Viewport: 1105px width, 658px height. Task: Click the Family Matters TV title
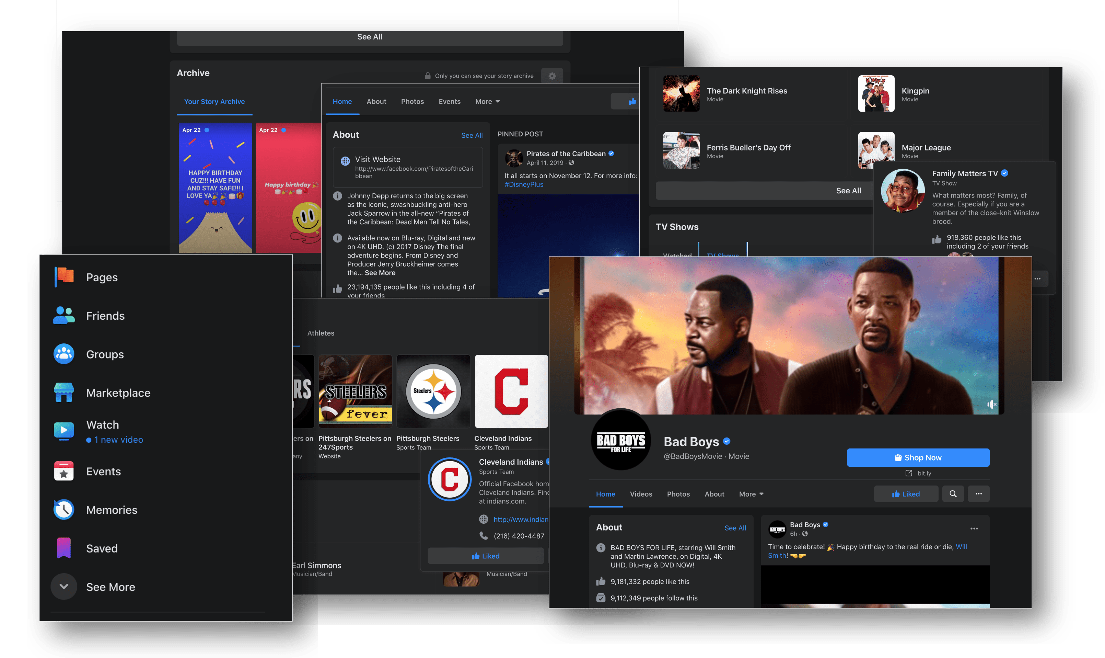tap(965, 174)
